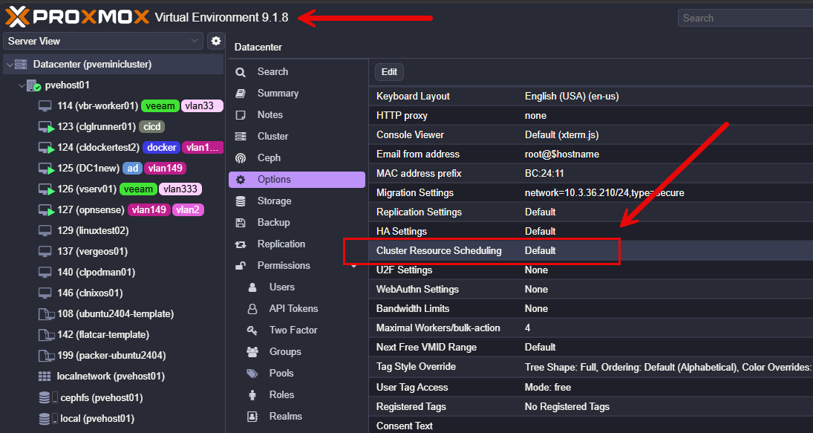This screenshot has height=433, width=813.
Task: Open the Summary menu item
Action: click(278, 94)
